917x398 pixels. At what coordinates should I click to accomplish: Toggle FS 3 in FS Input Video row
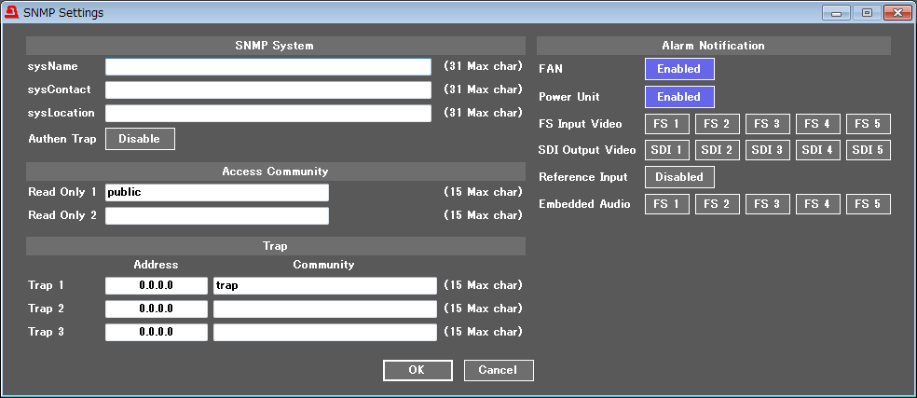tap(768, 124)
